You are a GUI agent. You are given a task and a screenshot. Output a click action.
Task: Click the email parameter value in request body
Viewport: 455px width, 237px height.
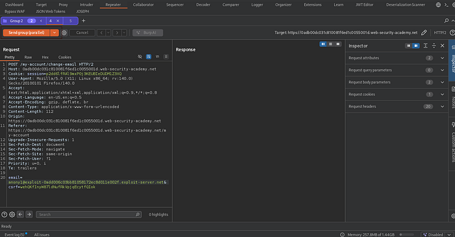tap(86, 182)
